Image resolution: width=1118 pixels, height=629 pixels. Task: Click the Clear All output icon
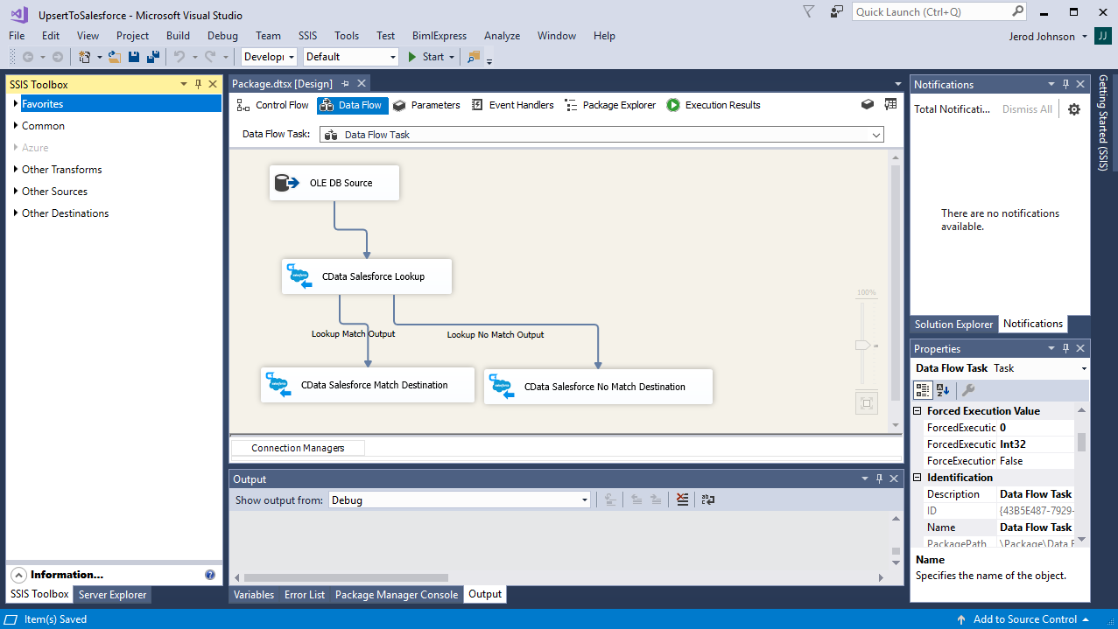coord(682,500)
